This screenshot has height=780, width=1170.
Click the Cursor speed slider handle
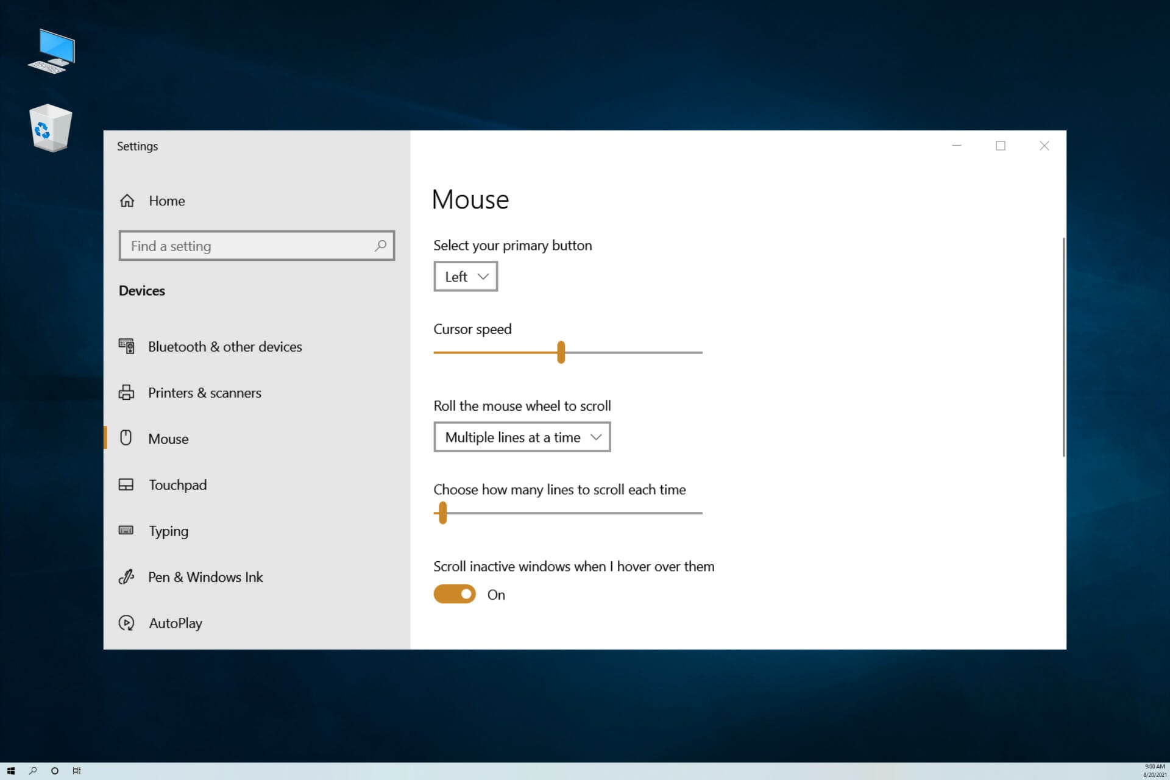point(561,352)
